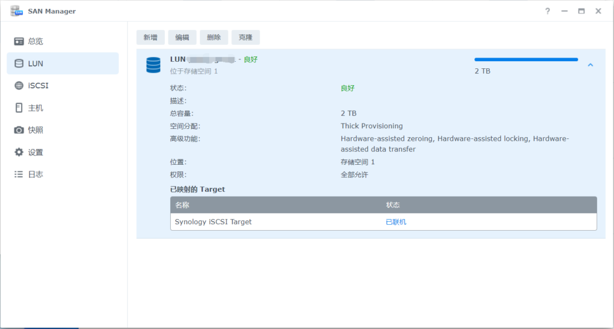Click the 已联机 status link
Image resolution: width=614 pixels, height=329 pixels.
click(396, 222)
